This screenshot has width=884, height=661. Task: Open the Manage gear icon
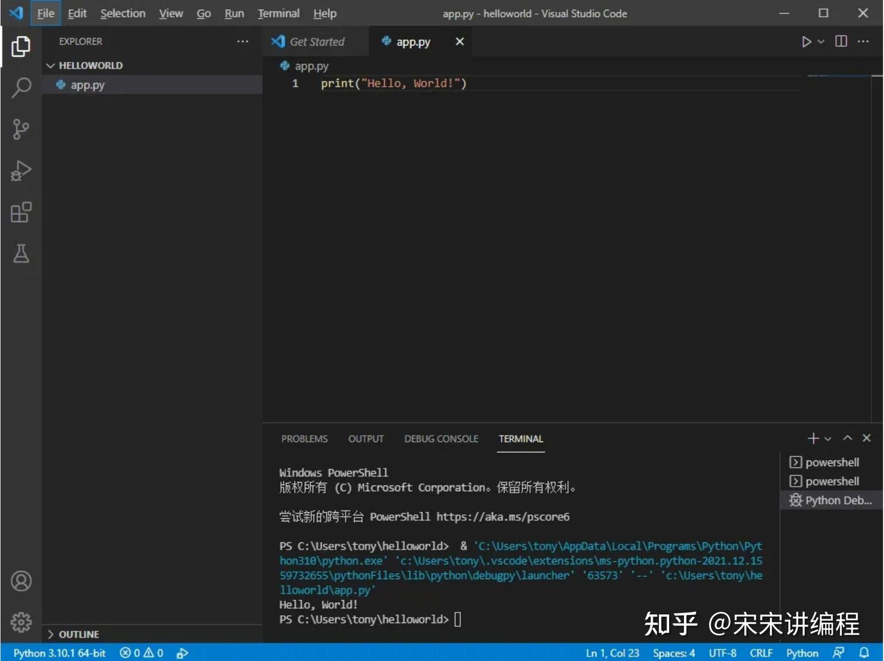(x=21, y=622)
